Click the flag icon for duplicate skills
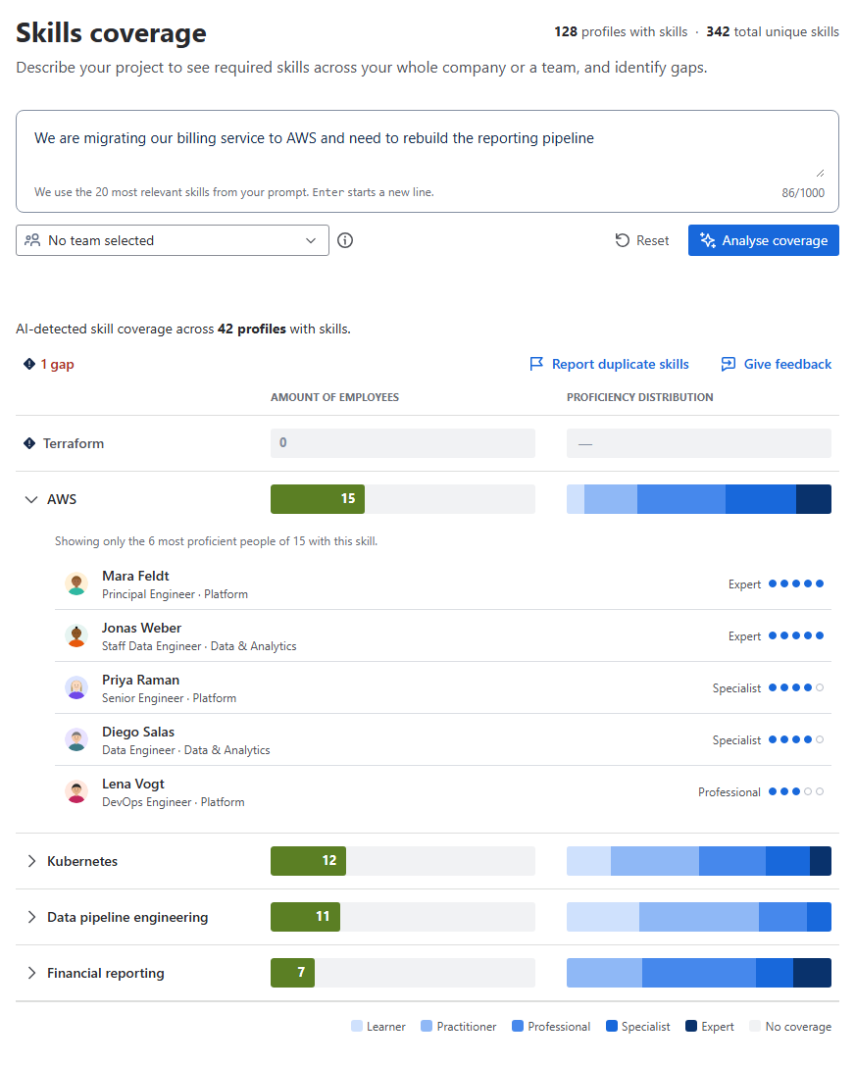Viewport: 855px width, 1065px height. coord(536,364)
